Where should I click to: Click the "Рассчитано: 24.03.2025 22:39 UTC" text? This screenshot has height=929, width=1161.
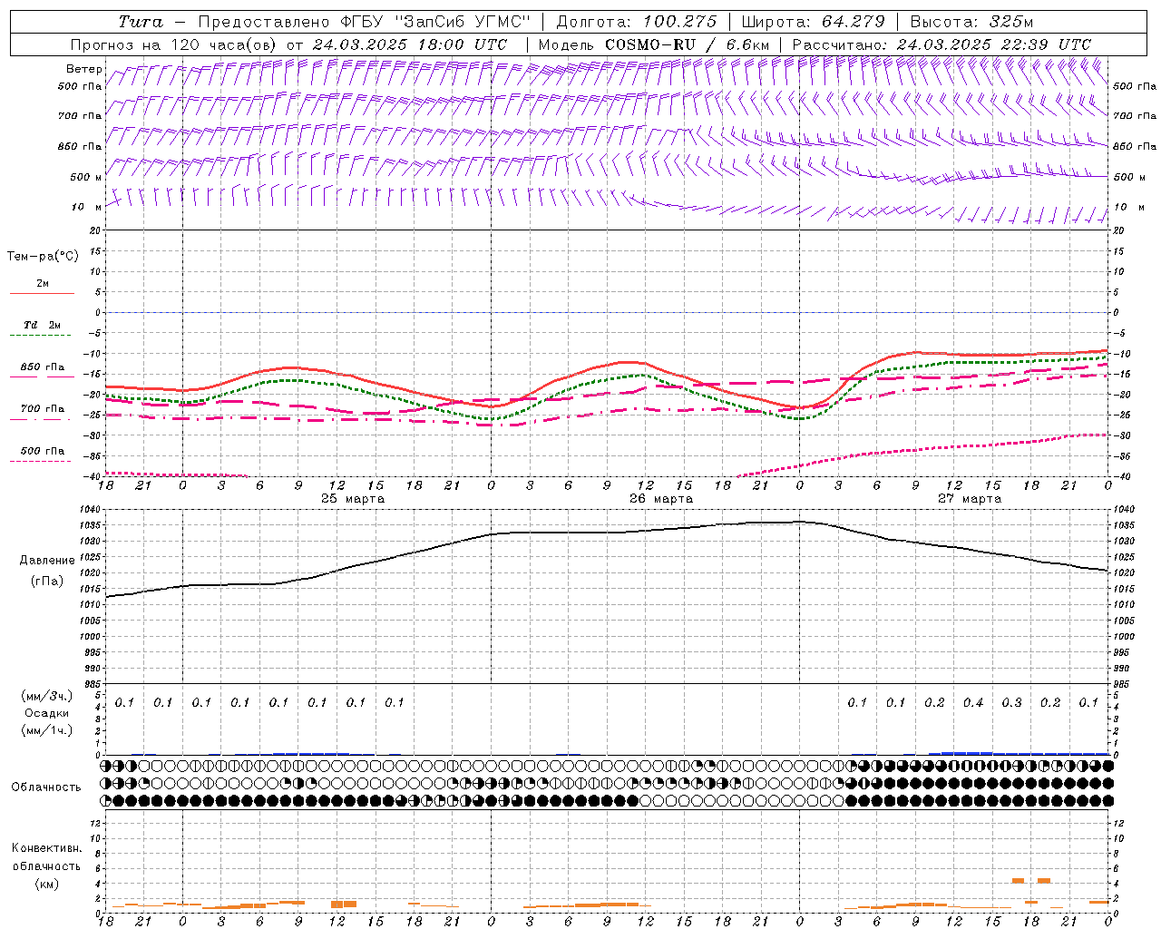click(x=941, y=44)
